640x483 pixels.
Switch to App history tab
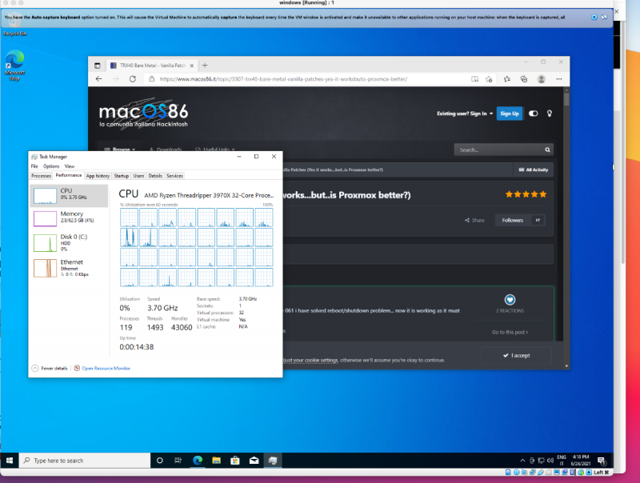pos(98,176)
